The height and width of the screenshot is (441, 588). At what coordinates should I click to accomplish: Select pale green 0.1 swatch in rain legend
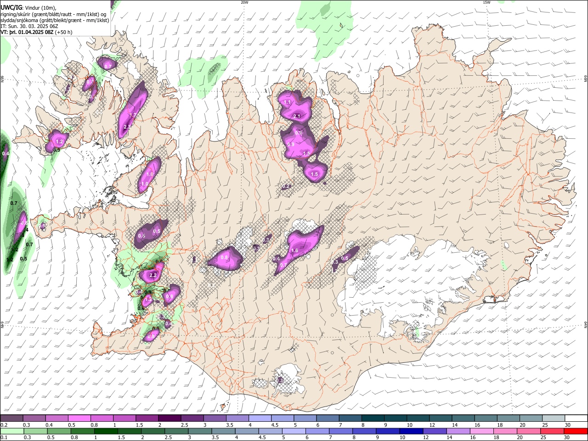point(12,431)
